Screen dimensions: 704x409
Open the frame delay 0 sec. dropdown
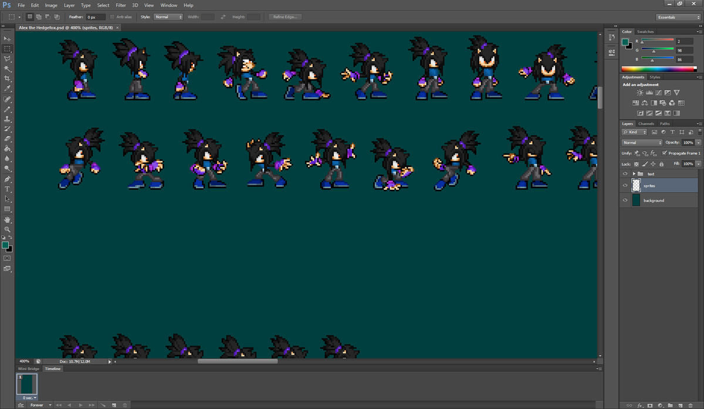point(28,398)
